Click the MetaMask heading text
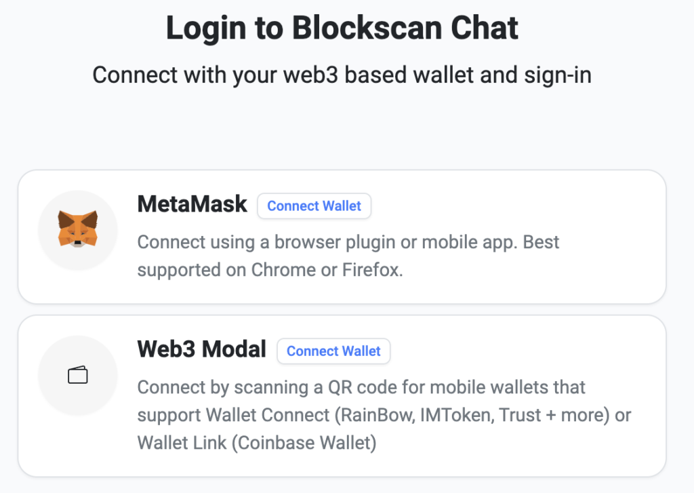 192,204
